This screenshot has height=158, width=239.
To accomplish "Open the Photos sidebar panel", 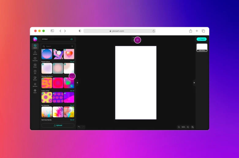I will 35,65.
